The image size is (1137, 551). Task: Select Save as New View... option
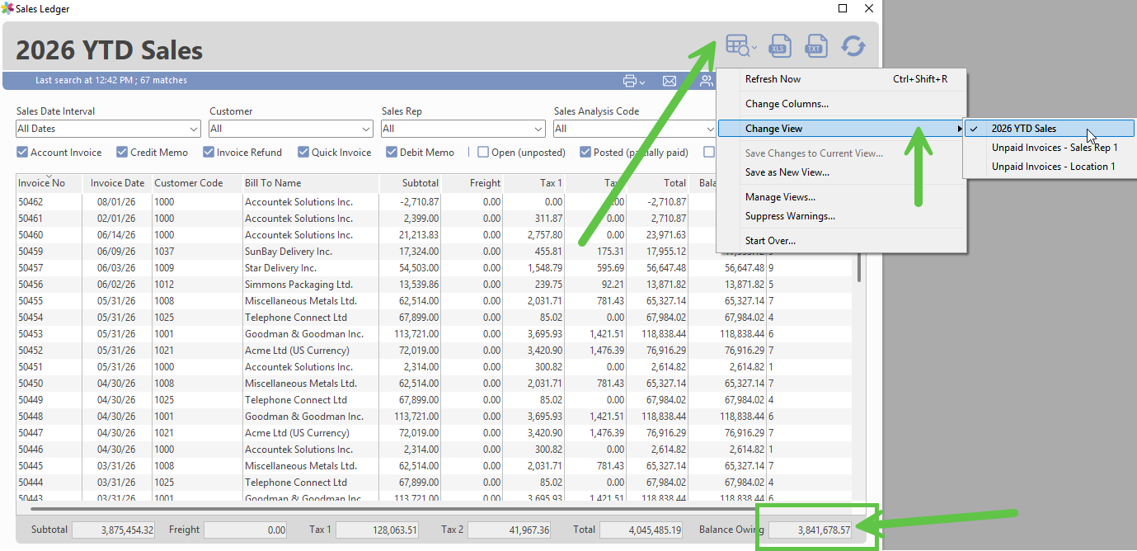coord(841,172)
